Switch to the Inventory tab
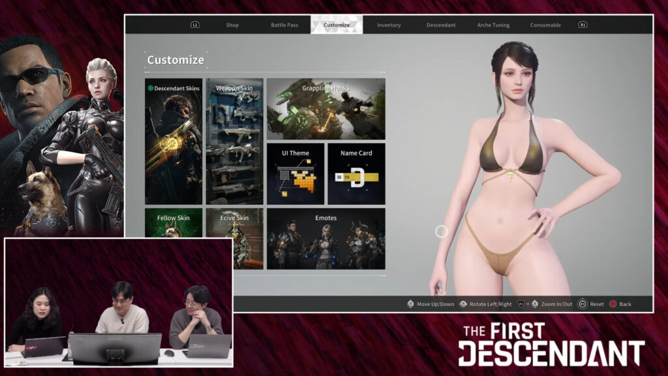This screenshot has width=668, height=376. tap(389, 24)
